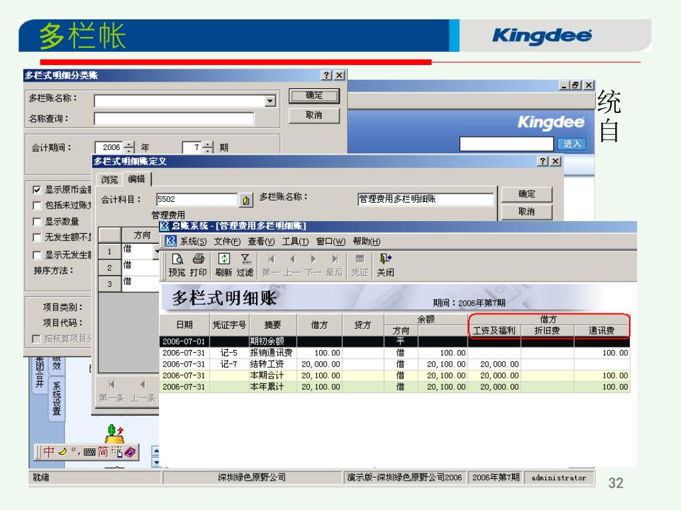Click 取消 in 多栏式明细账定义 dialog
The width and height of the screenshot is (681, 510).
pyautogui.click(x=527, y=212)
